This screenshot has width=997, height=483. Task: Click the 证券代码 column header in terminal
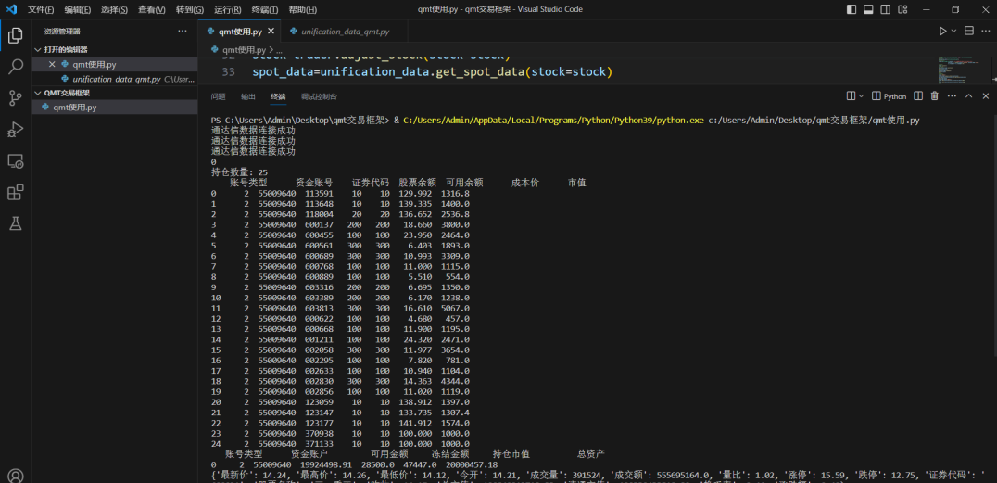click(370, 183)
